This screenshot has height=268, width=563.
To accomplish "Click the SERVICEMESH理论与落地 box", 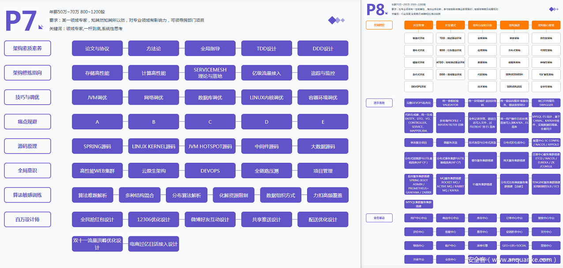I will coord(210,73).
